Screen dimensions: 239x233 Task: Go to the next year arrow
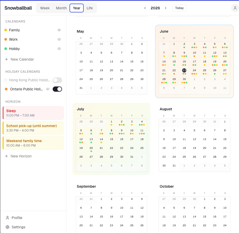coord(166,8)
